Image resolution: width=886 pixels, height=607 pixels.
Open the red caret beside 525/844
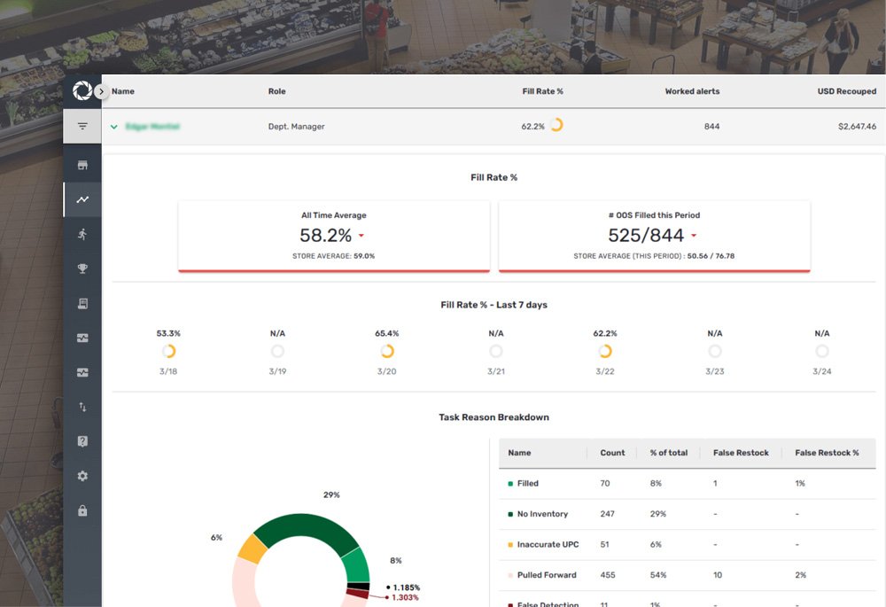[693, 236]
